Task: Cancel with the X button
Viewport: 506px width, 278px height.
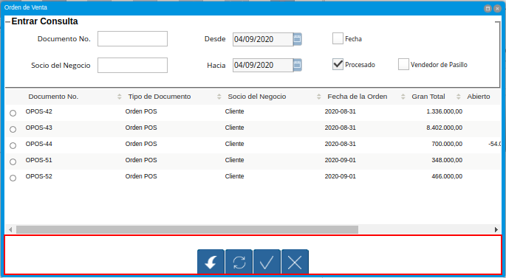Action: [x=295, y=262]
